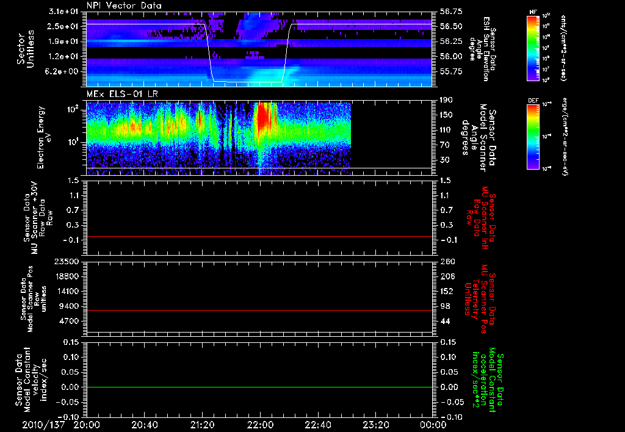Click the 3.1e+01 sector tick label
The height and width of the screenshot is (432, 625).
pos(64,12)
